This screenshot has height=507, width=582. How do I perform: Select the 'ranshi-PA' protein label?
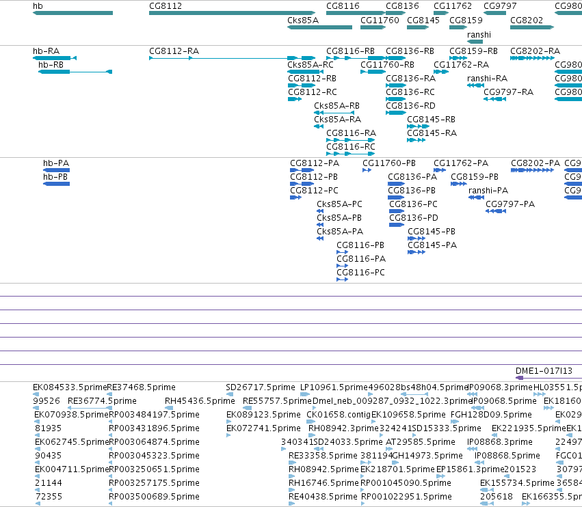(x=488, y=191)
